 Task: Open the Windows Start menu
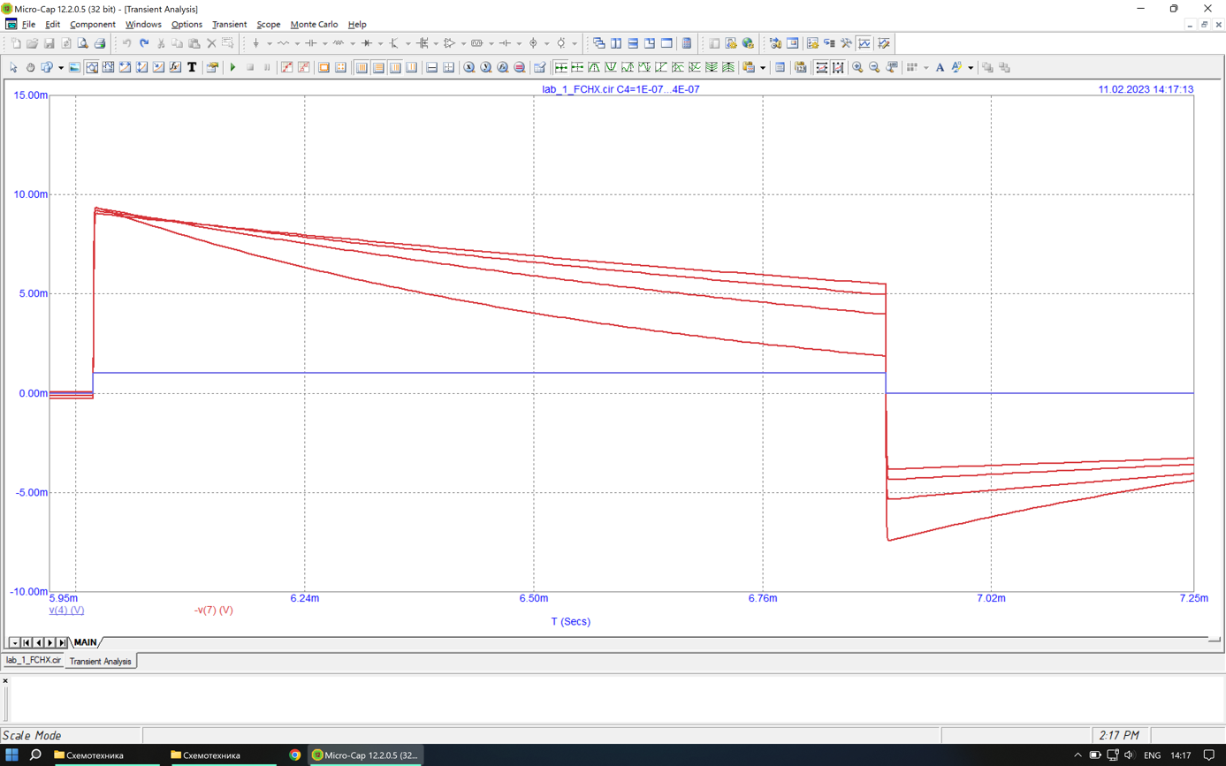pos(11,755)
